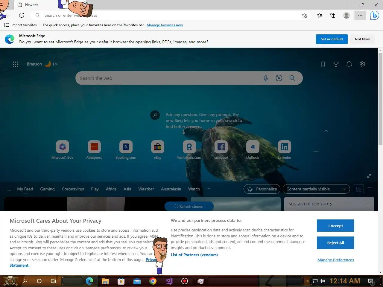The width and height of the screenshot is (383, 287).
Task: Select the Watch tab
Action: (x=194, y=189)
